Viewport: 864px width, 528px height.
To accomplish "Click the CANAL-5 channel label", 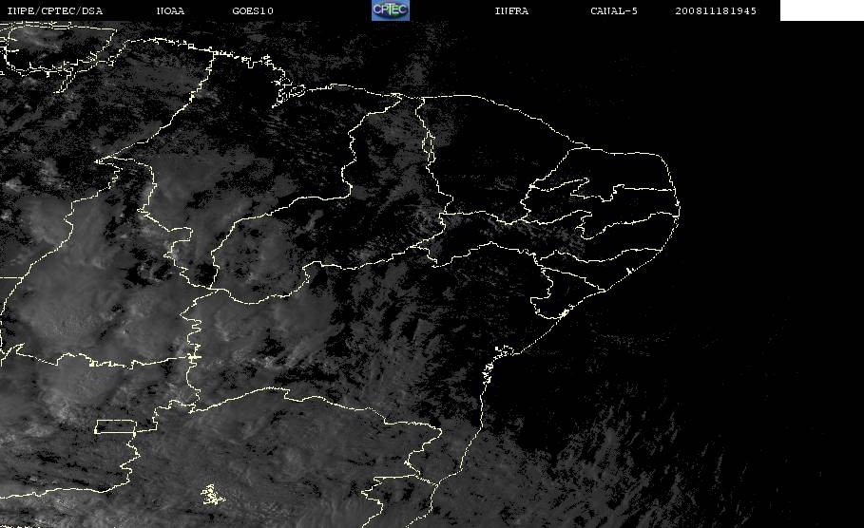I will [x=614, y=11].
